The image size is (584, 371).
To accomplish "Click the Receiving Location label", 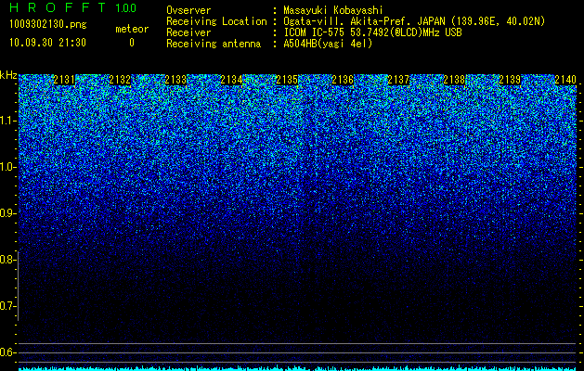I will [x=216, y=21].
